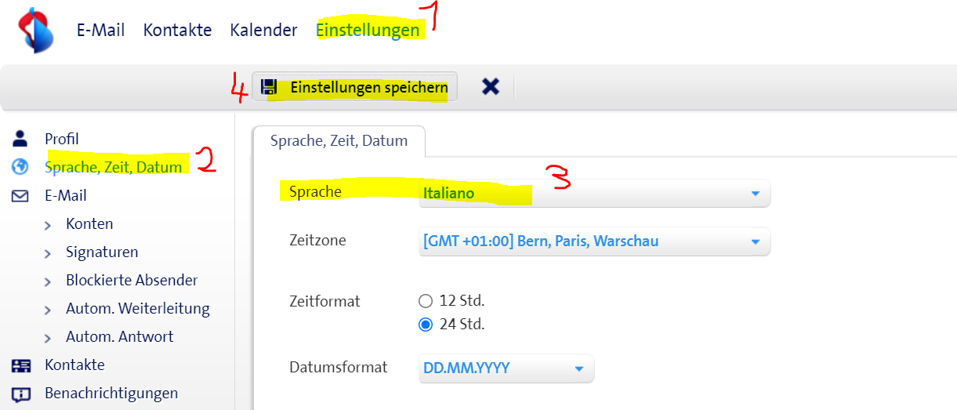This screenshot has height=410, width=957.
Task: Expand the Konten chevron
Action: [x=49, y=225]
